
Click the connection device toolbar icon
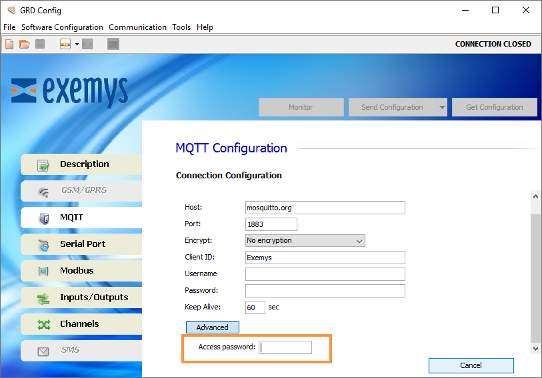(65, 44)
